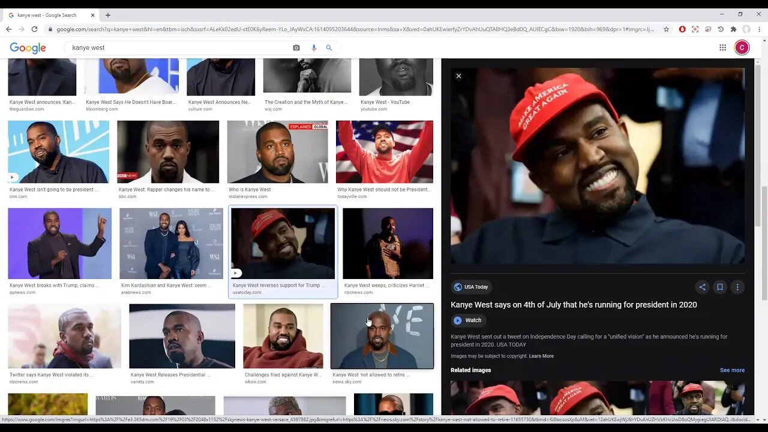Click 'See more' related images
The height and width of the screenshot is (432, 768).
732,370
